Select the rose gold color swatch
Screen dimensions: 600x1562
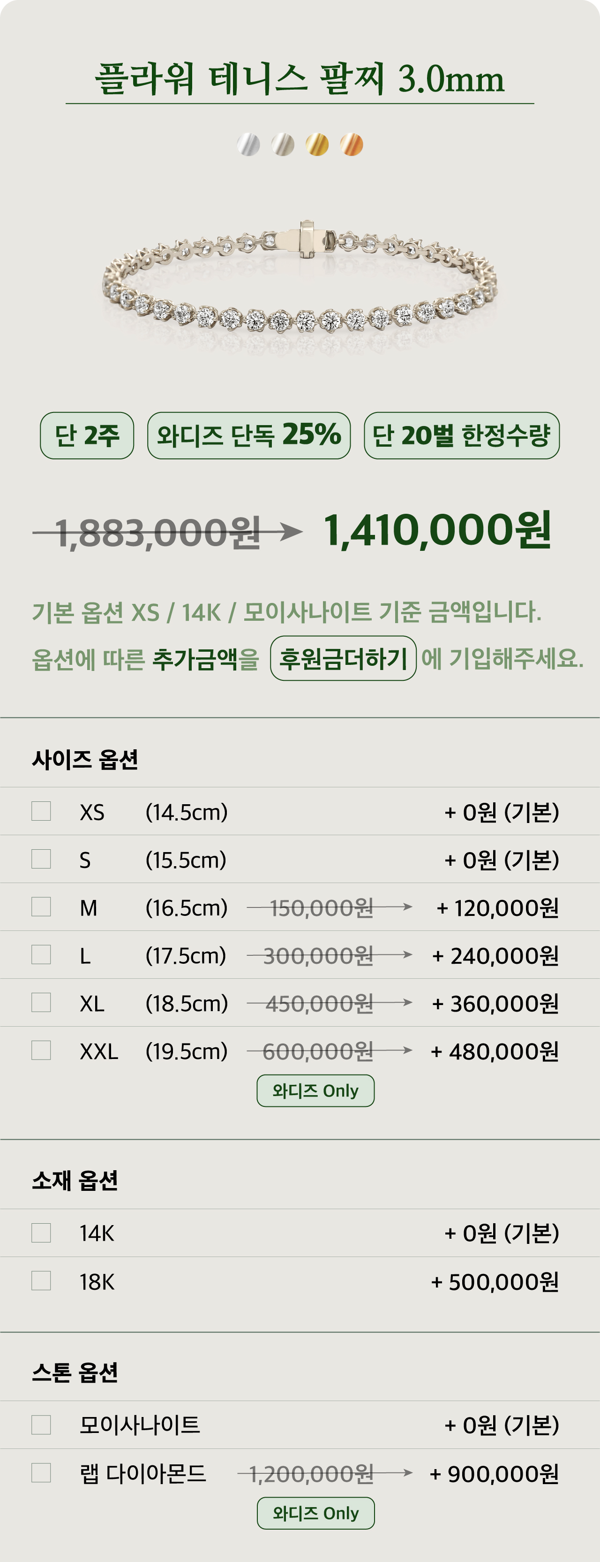pyautogui.click(x=352, y=145)
